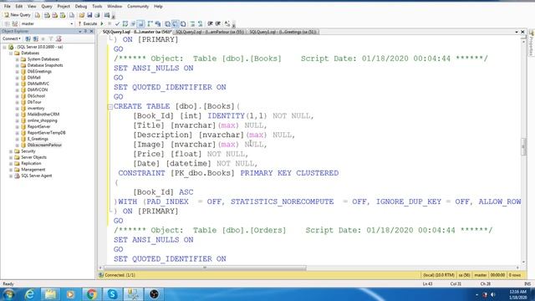Select the Server Objects folder
Viewport: 535px width, 301px height.
[x=33, y=157]
